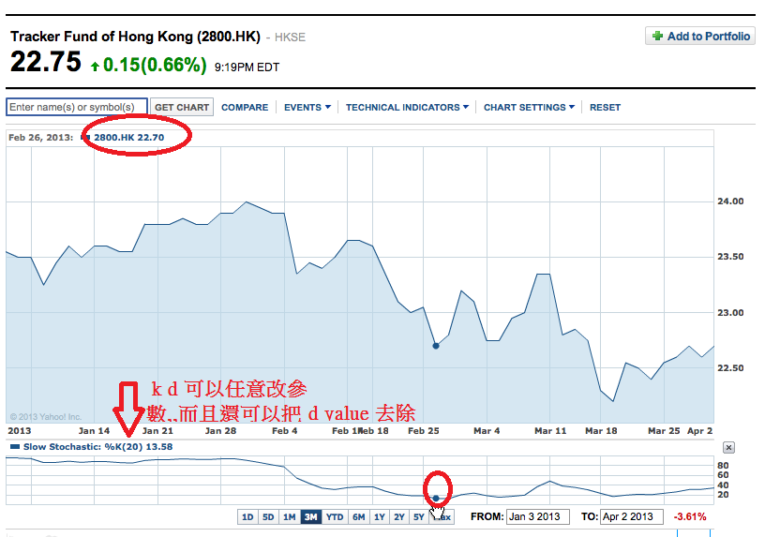Click the 20 stochastic axis label

tap(723, 495)
